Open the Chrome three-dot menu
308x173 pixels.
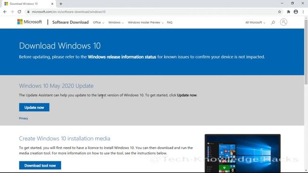pos(303,12)
